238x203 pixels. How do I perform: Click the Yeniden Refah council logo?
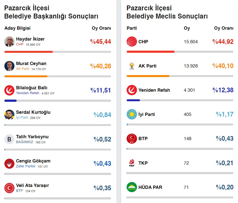click(132, 90)
